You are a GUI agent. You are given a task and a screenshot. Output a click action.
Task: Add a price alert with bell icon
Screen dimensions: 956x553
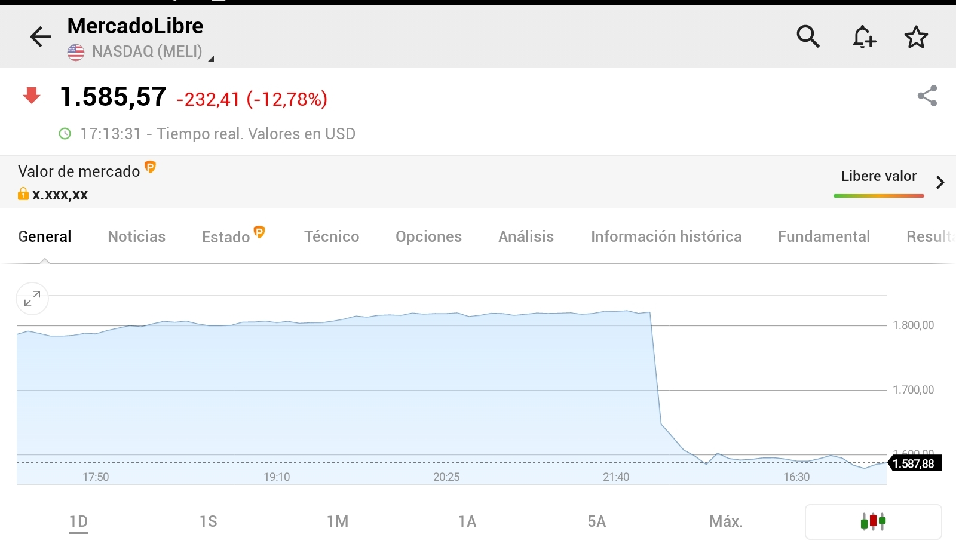pos(863,37)
